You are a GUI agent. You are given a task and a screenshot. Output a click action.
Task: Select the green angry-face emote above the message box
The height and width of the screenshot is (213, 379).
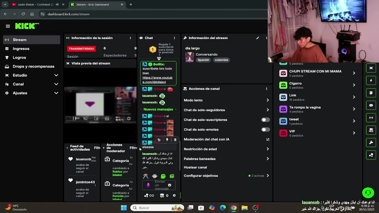coord(172,176)
